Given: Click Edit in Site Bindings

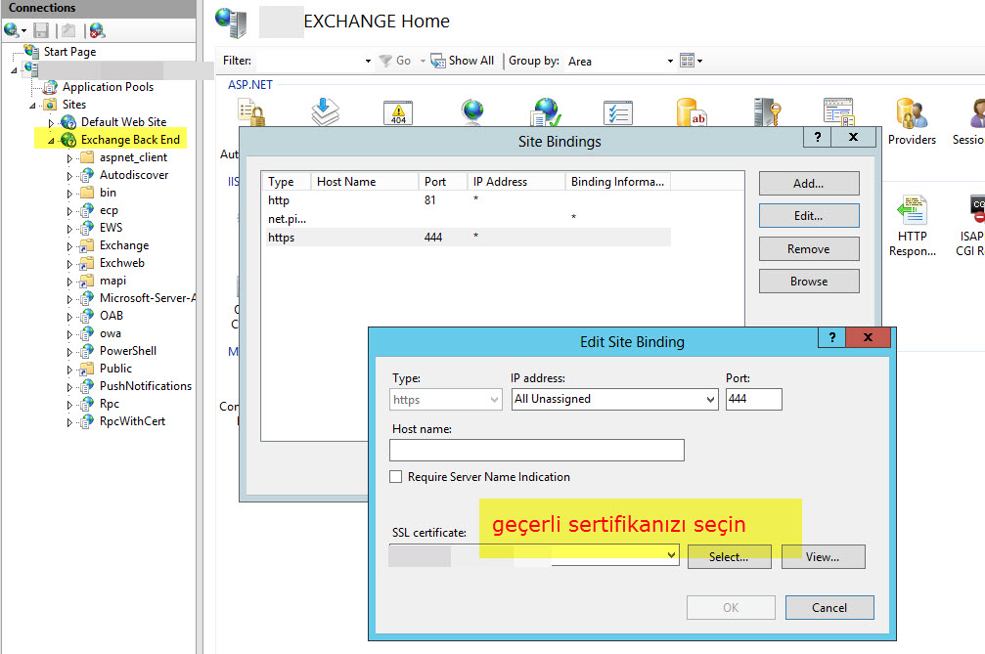Looking at the screenshot, I should click(x=809, y=215).
